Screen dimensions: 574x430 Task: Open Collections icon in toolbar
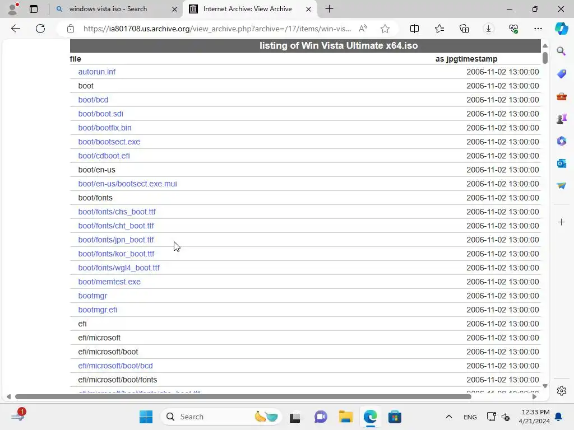[x=464, y=29]
